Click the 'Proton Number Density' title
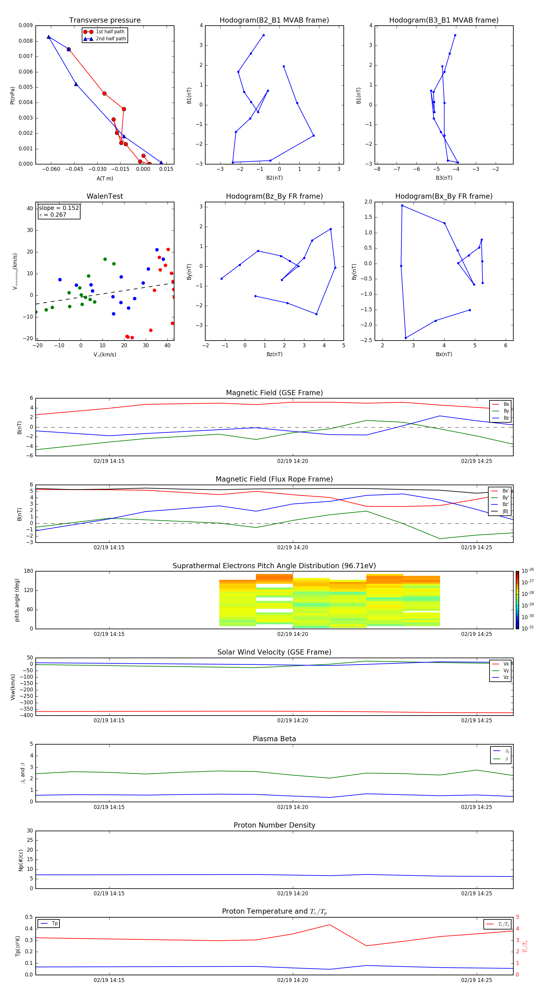 coord(274,825)
